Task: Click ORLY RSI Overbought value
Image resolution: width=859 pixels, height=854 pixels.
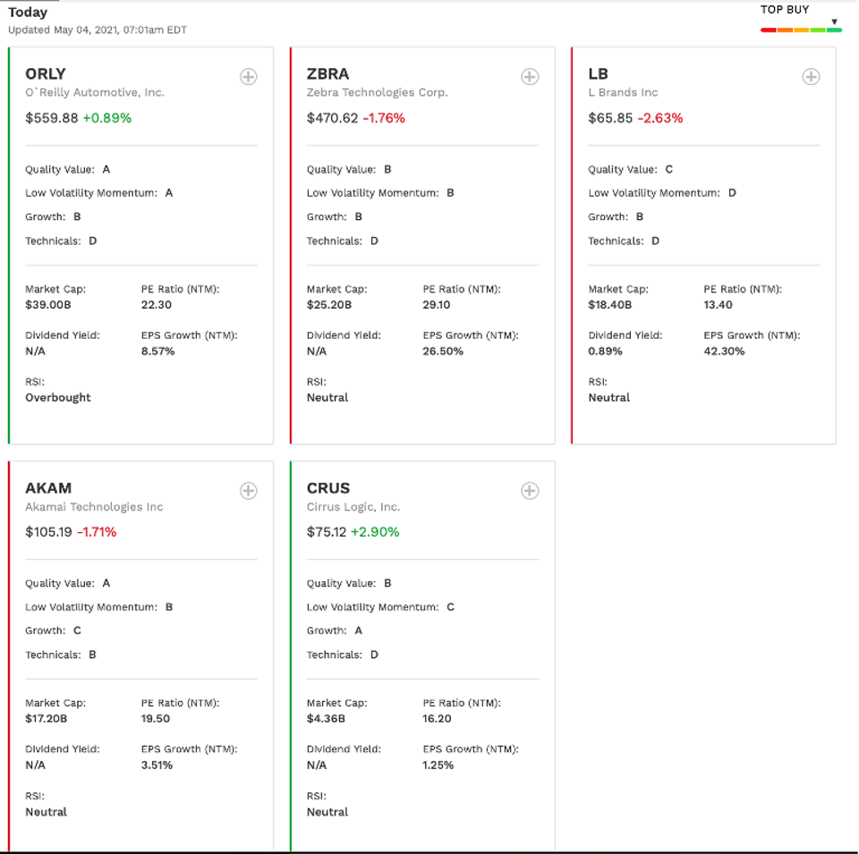Action: [58, 398]
